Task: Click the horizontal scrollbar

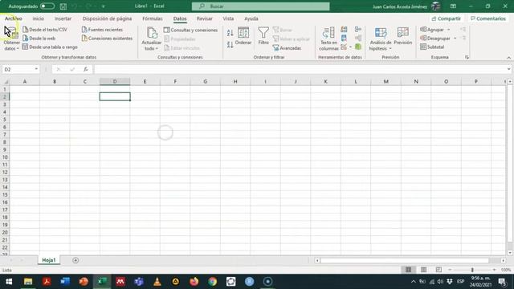Action: click(x=405, y=260)
